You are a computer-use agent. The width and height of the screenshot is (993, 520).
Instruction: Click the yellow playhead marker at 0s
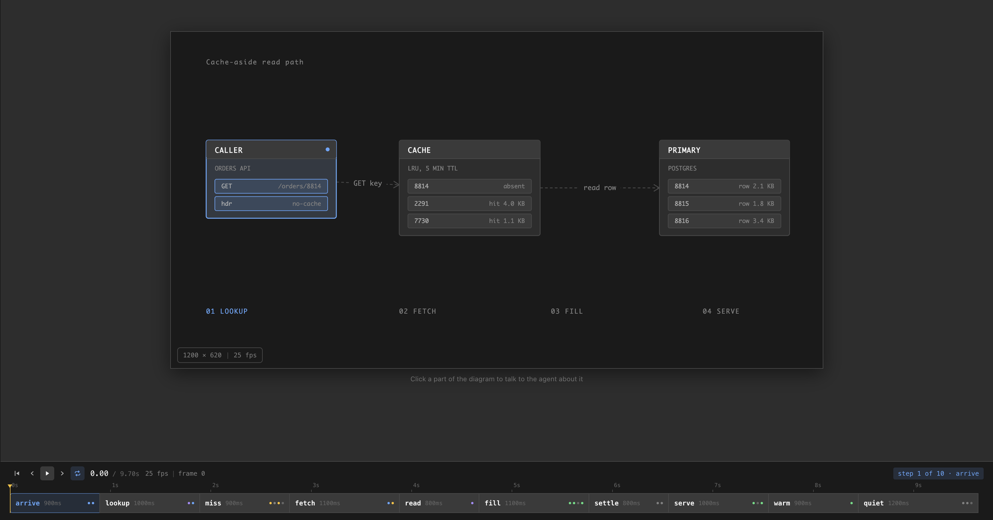tap(10, 486)
